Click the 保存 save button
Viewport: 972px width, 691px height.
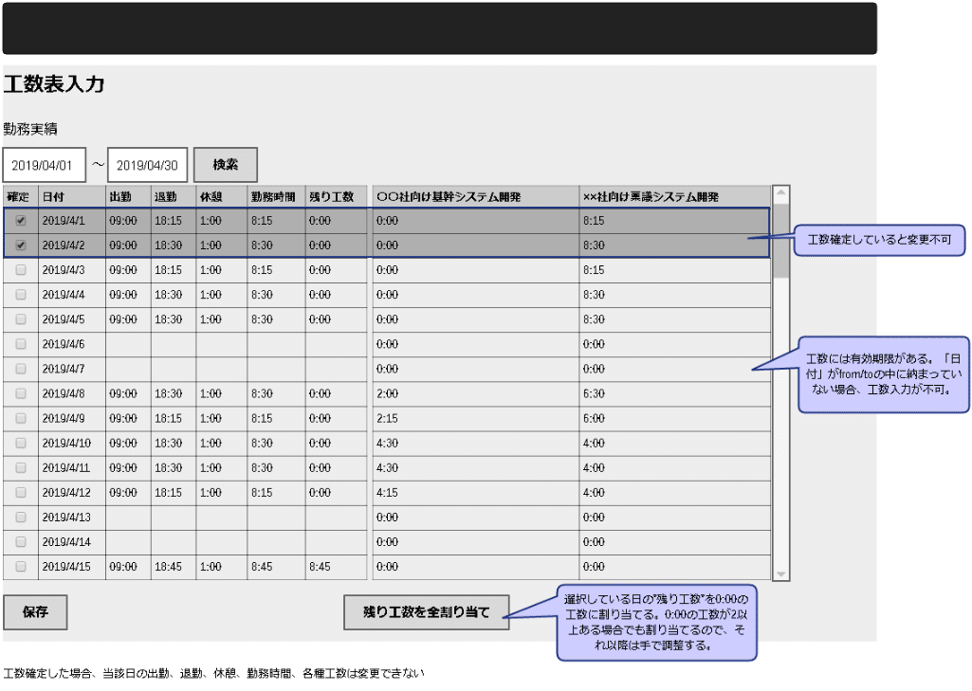point(35,611)
